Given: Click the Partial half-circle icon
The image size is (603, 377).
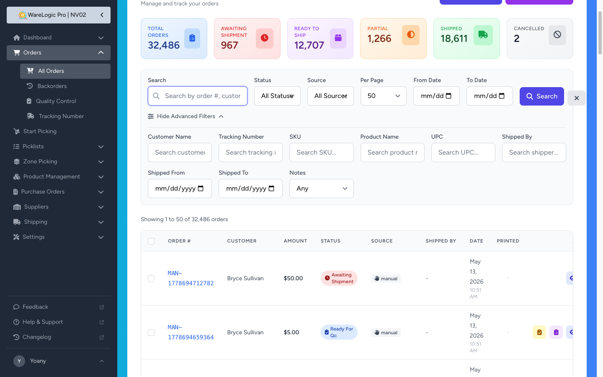Looking at the screenshot, I should point(411,35).
